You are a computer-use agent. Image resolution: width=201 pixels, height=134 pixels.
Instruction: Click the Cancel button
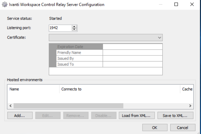pos(183,128)
